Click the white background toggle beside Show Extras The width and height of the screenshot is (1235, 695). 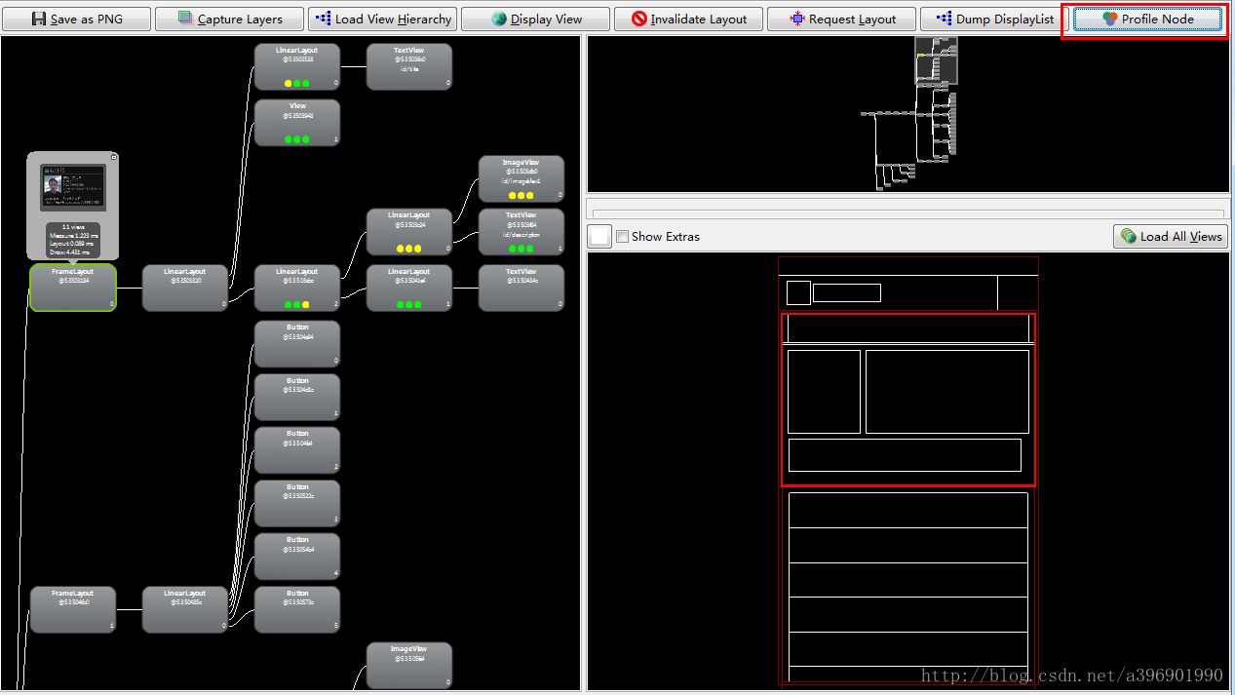pyautogui.click(x=599, y=236)
